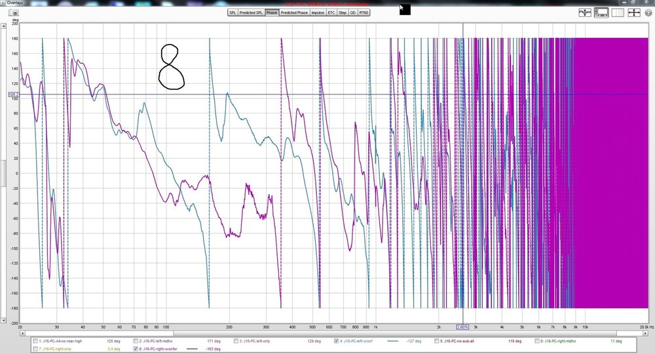
Task: Click the horizontal frequency scrollbar
Action: [333, 334]
